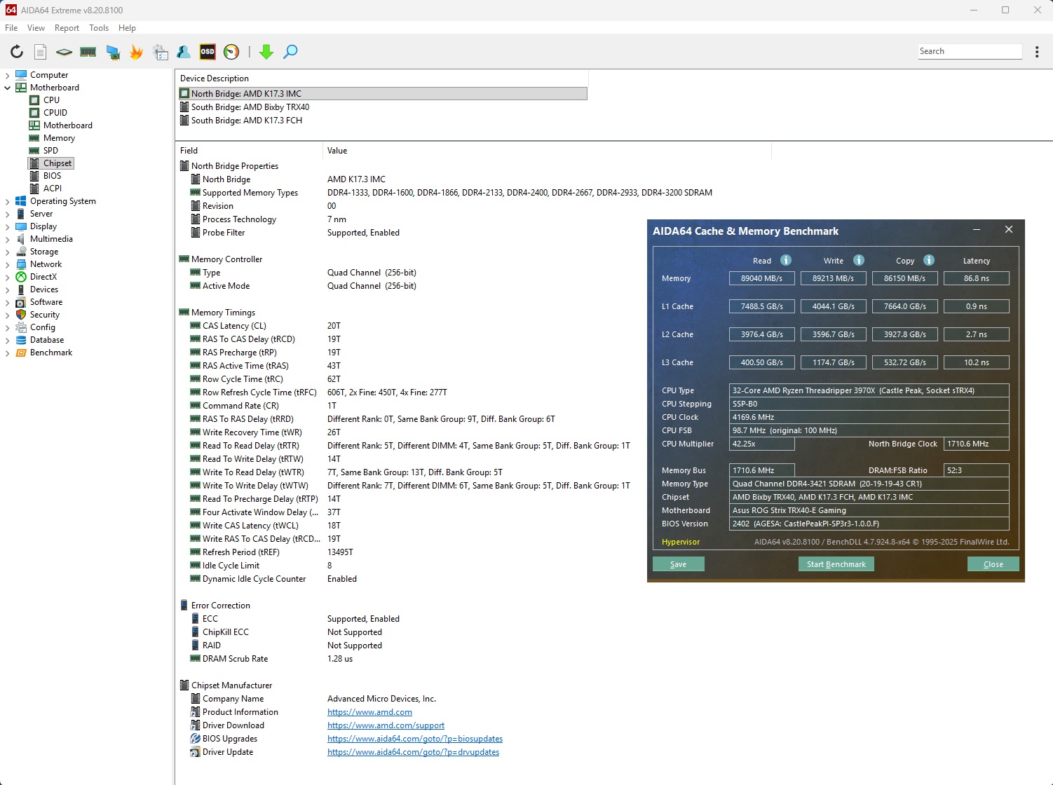The height and width of the screenshot is (785, 1053).
Task: Launch the flame System Stability Test icon
Action: pyautogui.click(x=137, y=52)
